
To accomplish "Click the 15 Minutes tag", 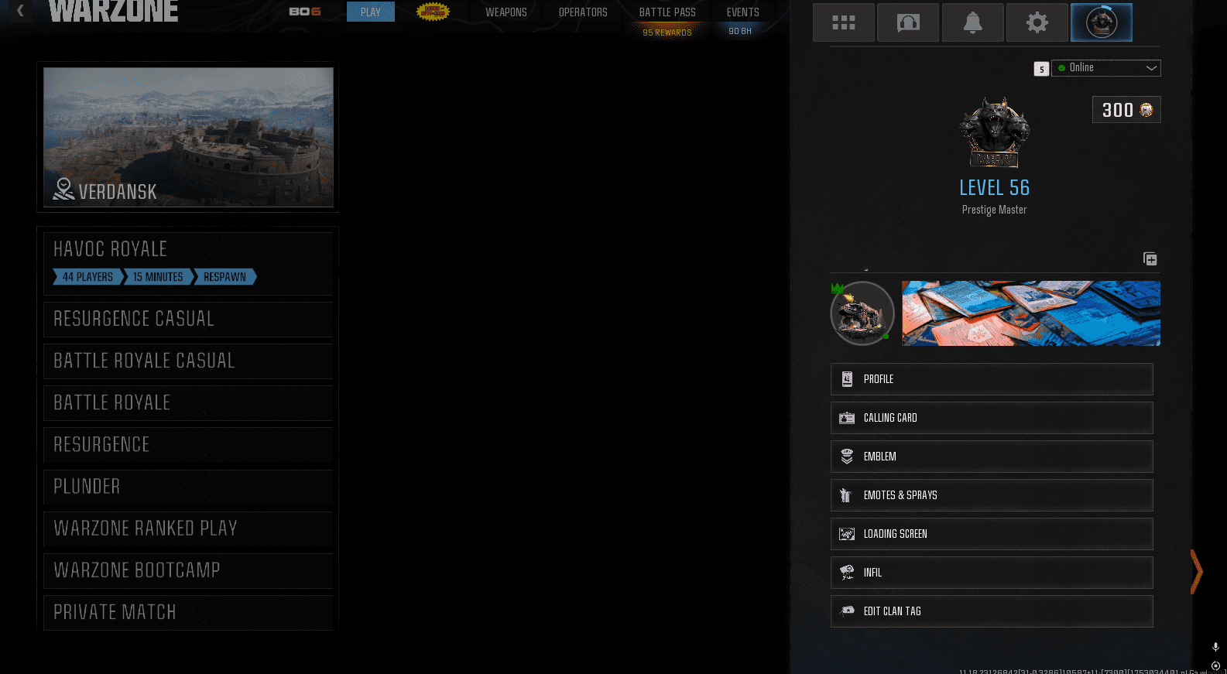I will coord(158,277).
